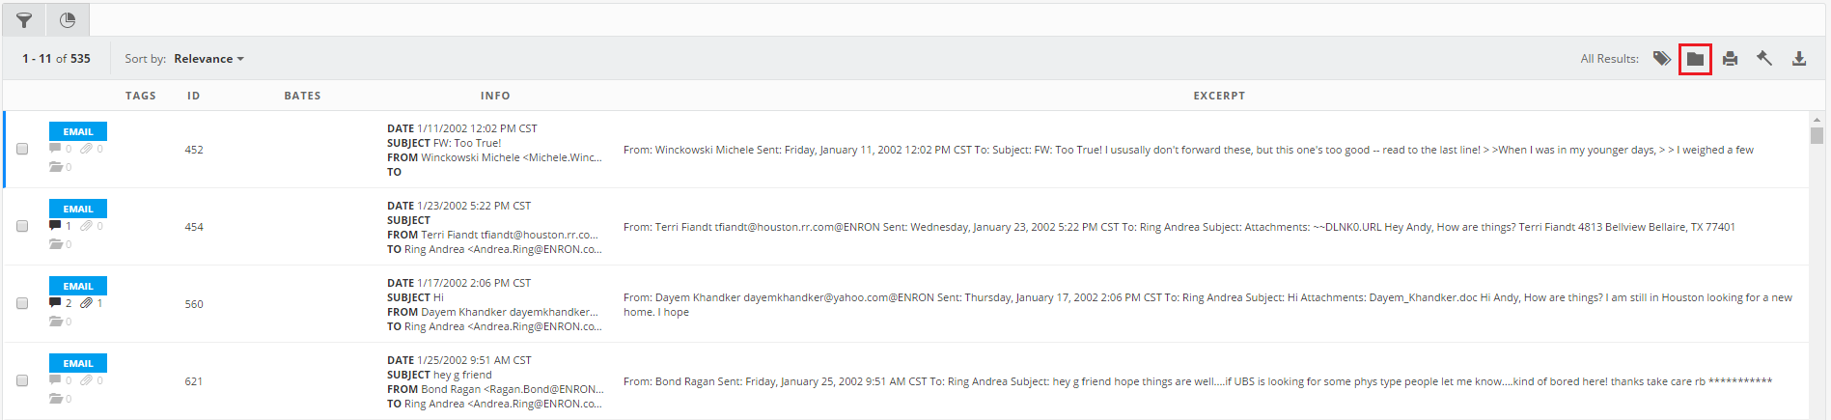Image resolution: width=1831 pixels, height=420 pixels.
Task: Click the gavel icon in the results toolbar
Action: pos(1764,59)
